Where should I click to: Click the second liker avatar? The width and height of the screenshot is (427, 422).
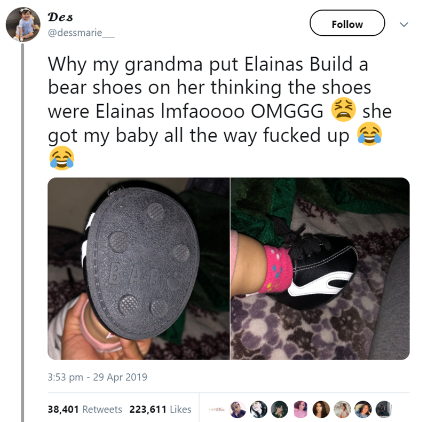pos(238,409)
